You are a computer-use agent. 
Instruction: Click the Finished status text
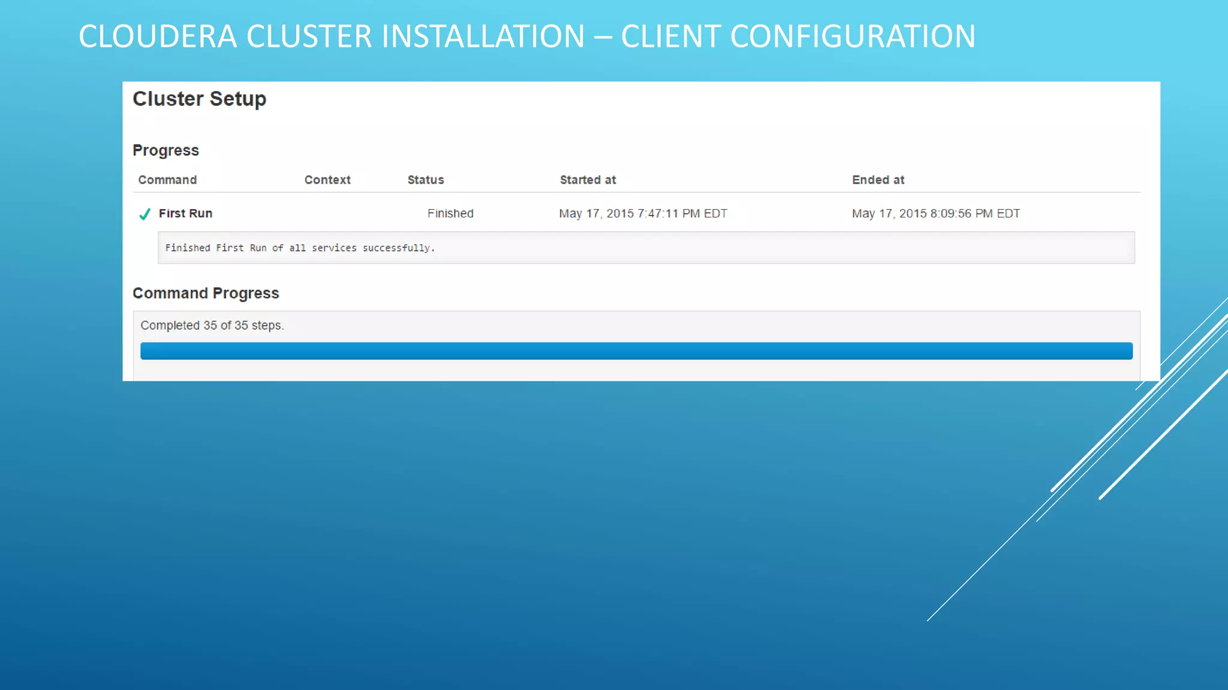450,213
